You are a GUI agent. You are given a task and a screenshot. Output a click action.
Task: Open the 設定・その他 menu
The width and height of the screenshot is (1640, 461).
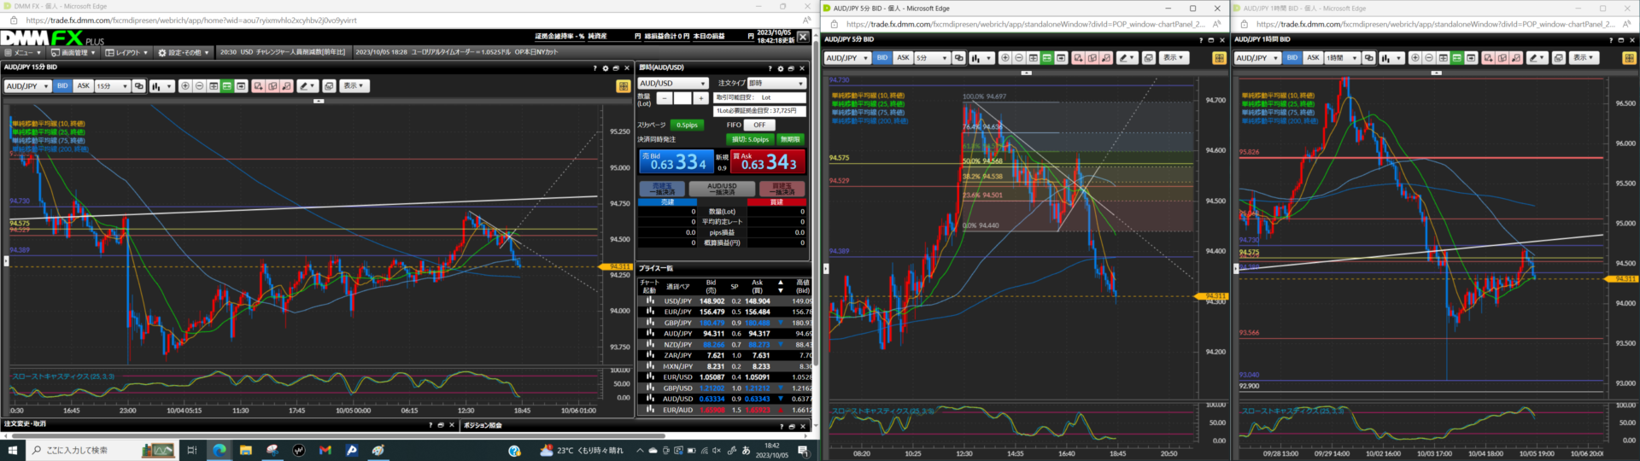click(x=184, y=52)
